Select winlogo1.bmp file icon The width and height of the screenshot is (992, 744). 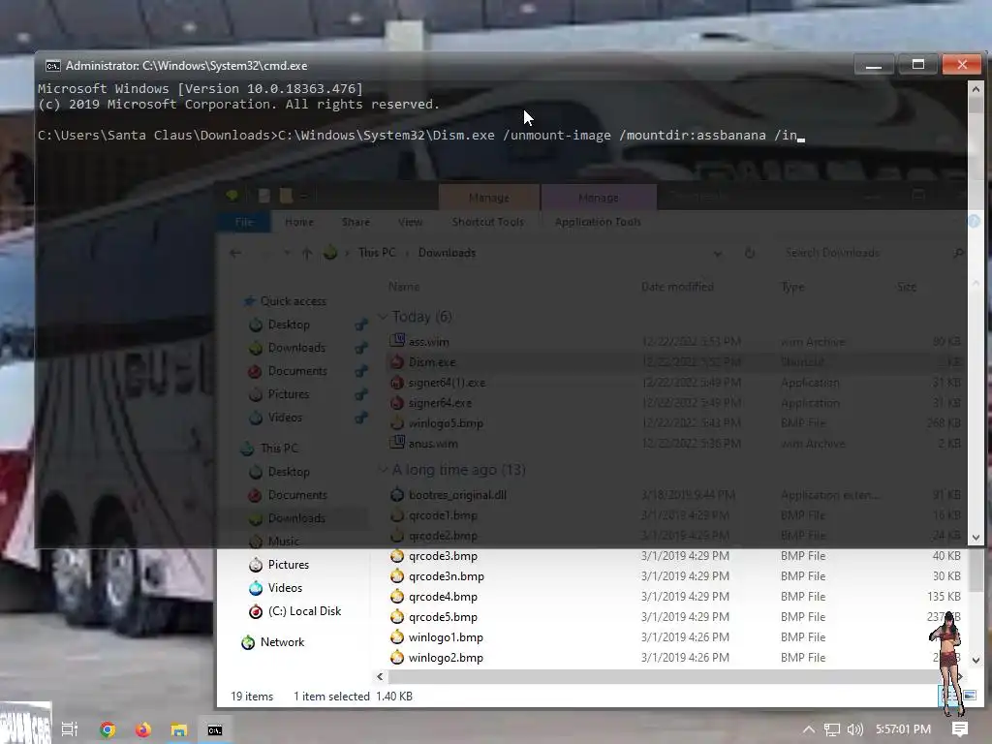click(x=396, y=637)
